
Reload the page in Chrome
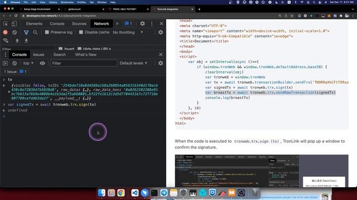tap(16, 16)
